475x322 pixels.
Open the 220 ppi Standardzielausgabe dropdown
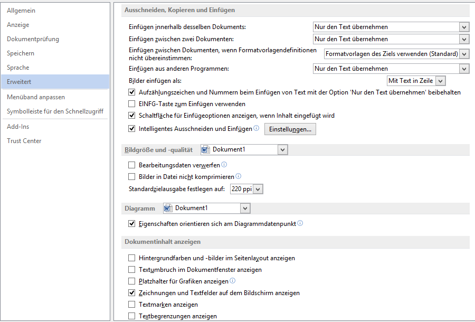point(258,189)
